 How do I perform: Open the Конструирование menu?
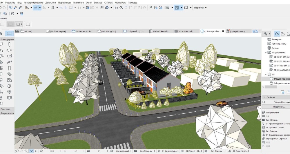33,3
